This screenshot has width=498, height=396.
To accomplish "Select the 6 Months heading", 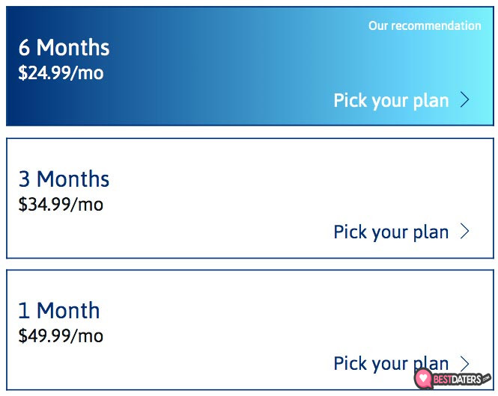I will coord(64,48).
